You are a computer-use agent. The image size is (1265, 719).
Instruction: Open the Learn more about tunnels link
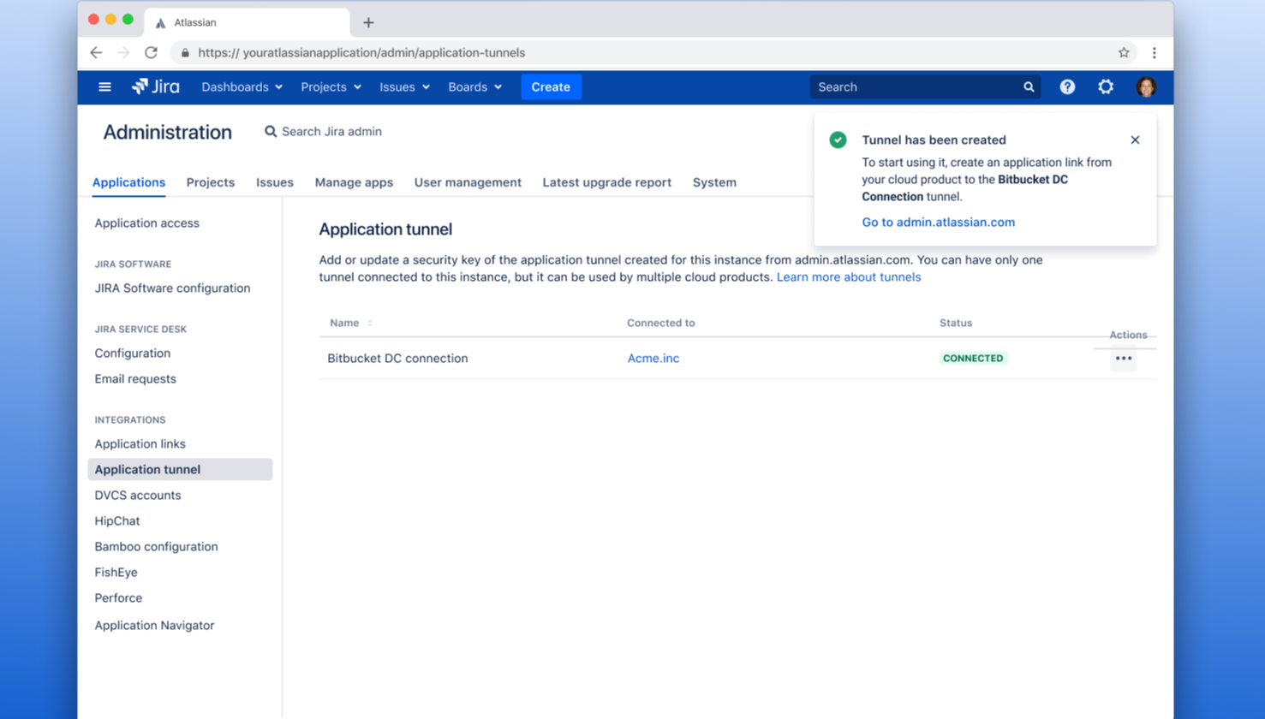pyautogui.click(x=848, y=277)
